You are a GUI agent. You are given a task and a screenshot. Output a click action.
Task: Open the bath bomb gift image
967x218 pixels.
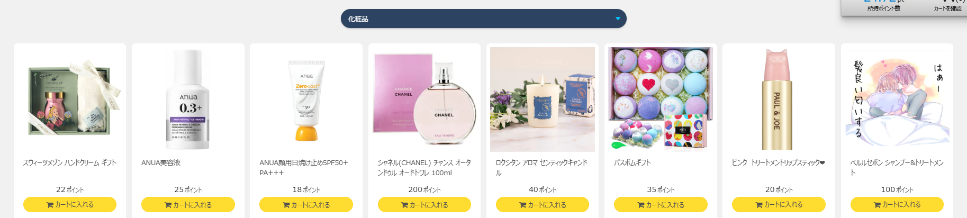[x=661, y=99]
